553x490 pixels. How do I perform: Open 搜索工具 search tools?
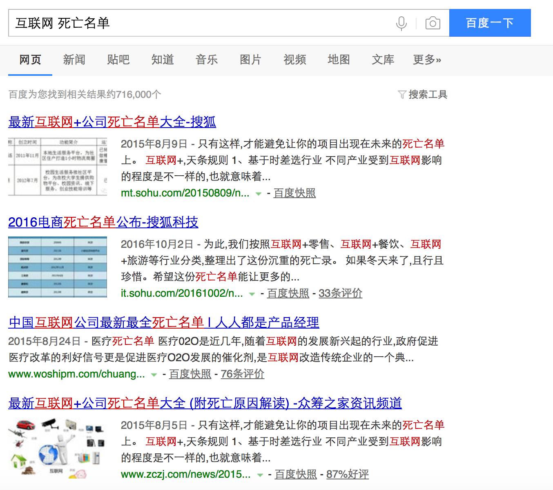(x=428, y=95)
